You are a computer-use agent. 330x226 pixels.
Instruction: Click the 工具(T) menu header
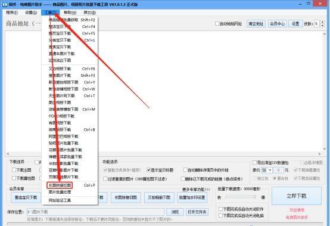click(51, 13)
